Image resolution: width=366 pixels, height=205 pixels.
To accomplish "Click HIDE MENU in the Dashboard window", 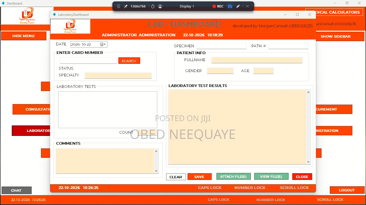I will 24,36.
